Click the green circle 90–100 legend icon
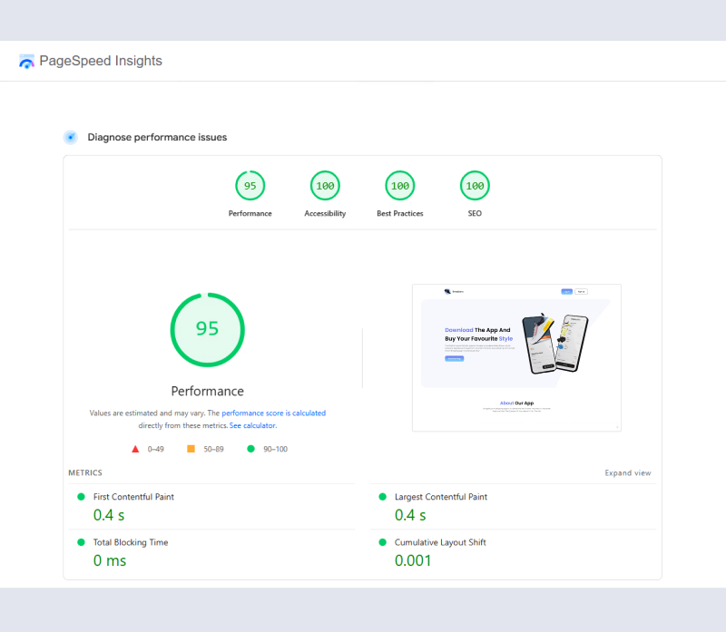 250,449
